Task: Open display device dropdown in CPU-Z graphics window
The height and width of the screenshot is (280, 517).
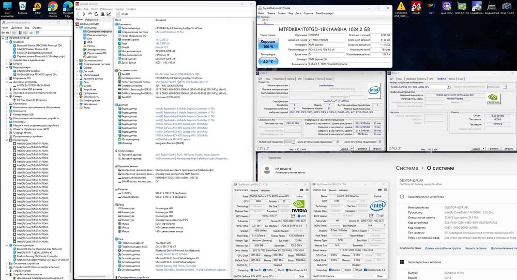Action: [x=420, y=87]
